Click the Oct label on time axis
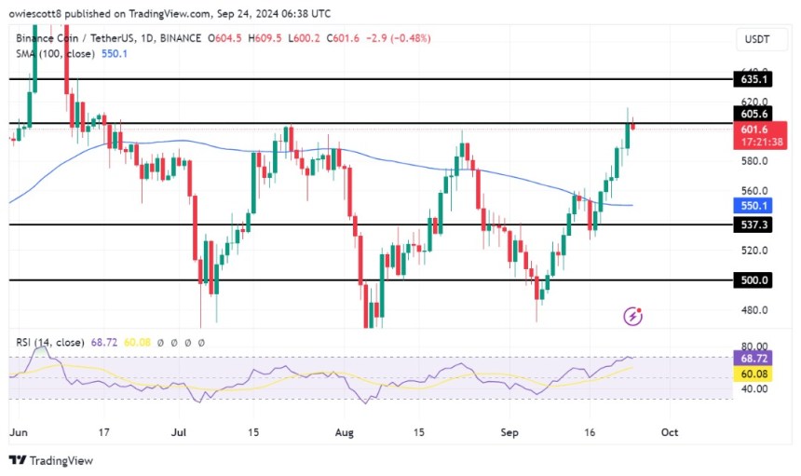Image resolution: width=801 pixels, height=476 pixels. (670, 432)
